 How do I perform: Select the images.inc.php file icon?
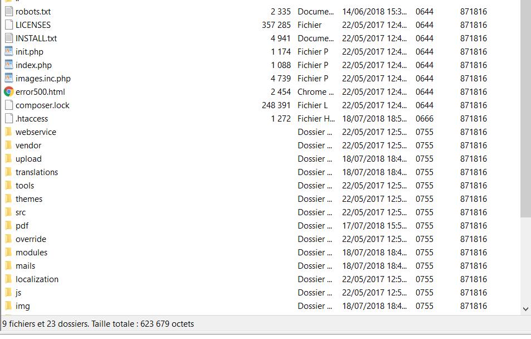(x=9, y=78)
